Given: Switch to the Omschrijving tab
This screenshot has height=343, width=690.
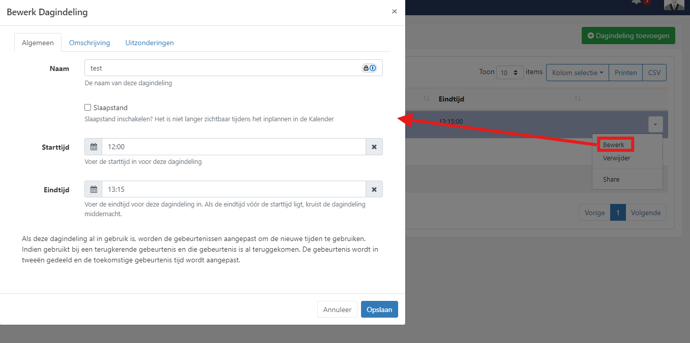Looking at the screenshot, I should pos(89,43).
